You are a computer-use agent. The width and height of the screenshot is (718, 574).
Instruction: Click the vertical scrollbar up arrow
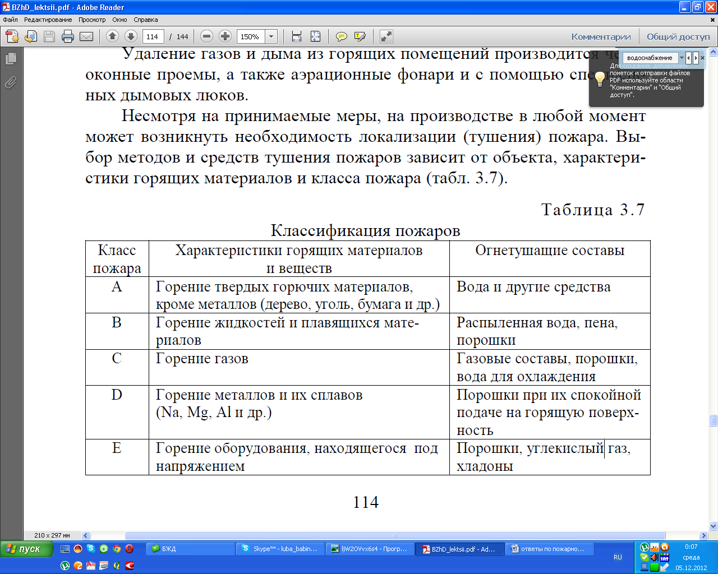(x=714, y=52)
